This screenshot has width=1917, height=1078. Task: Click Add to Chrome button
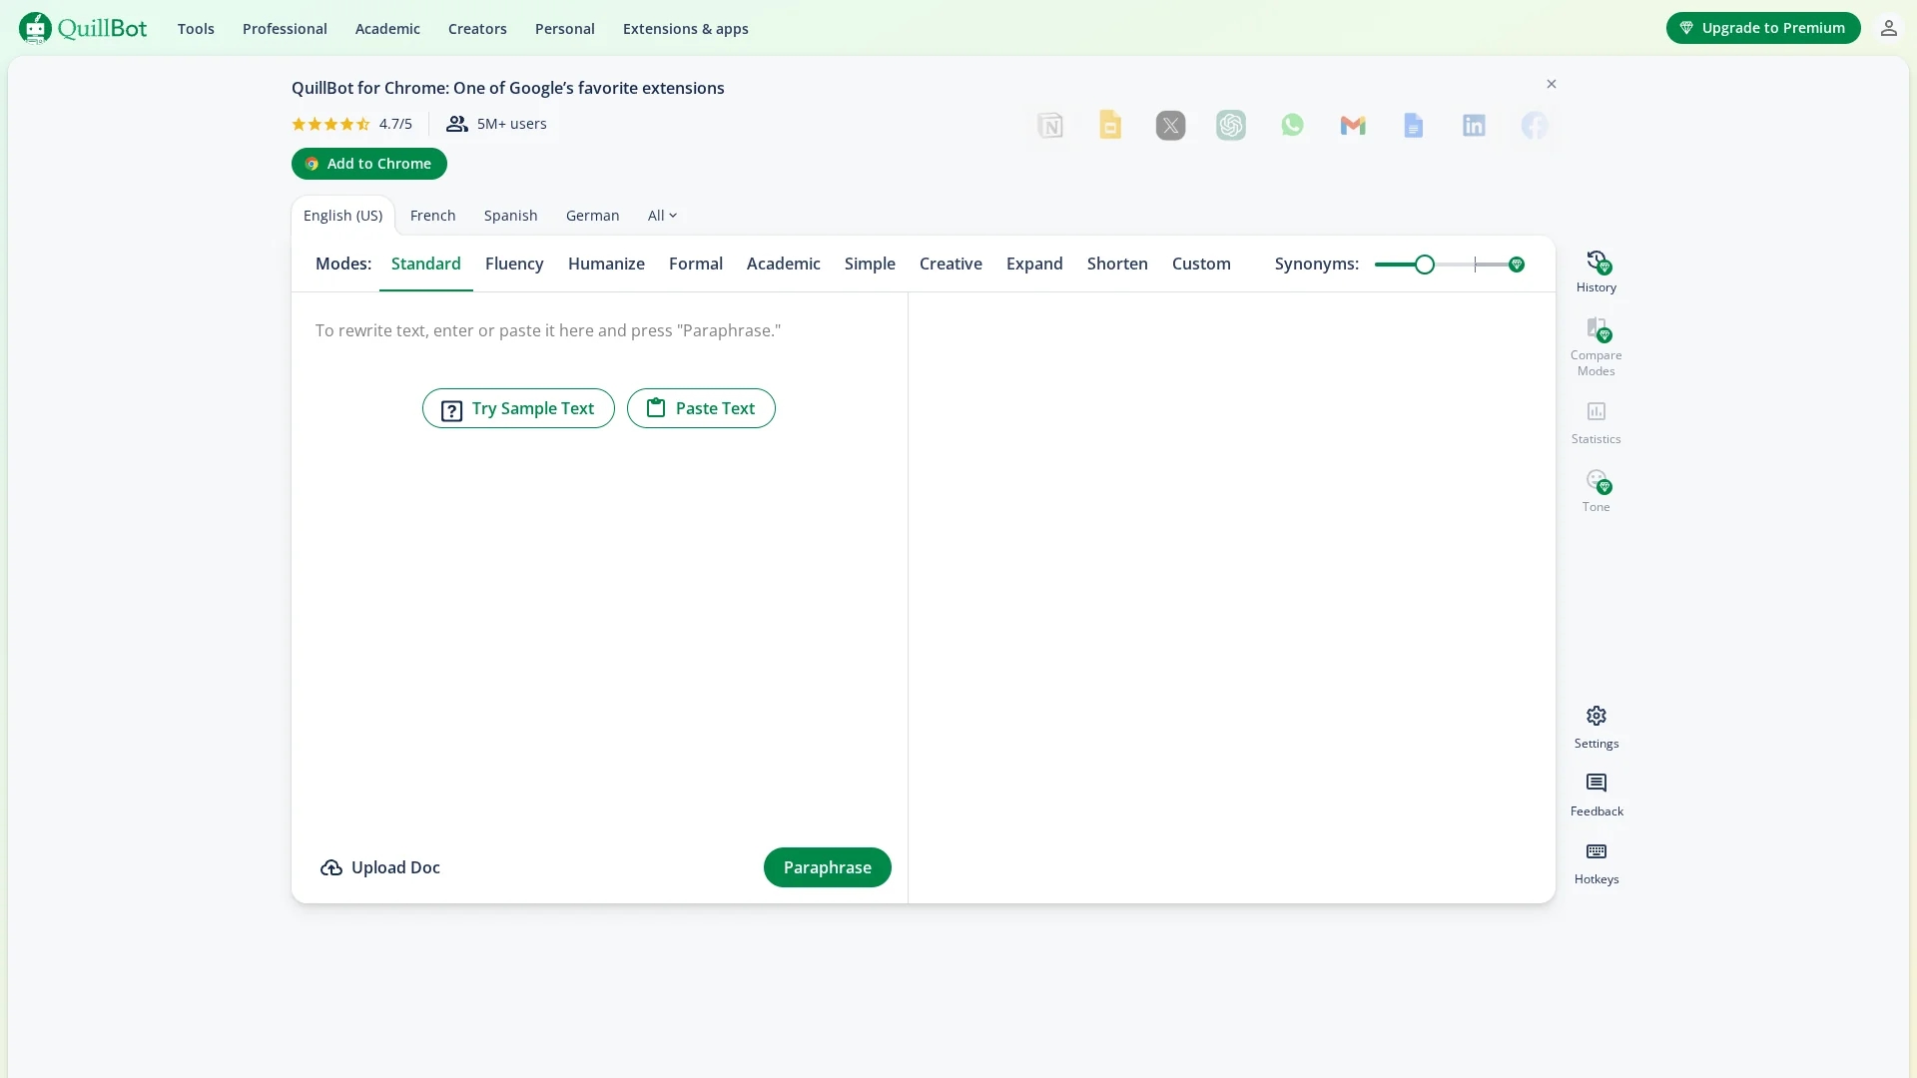[x=368, y=164]
